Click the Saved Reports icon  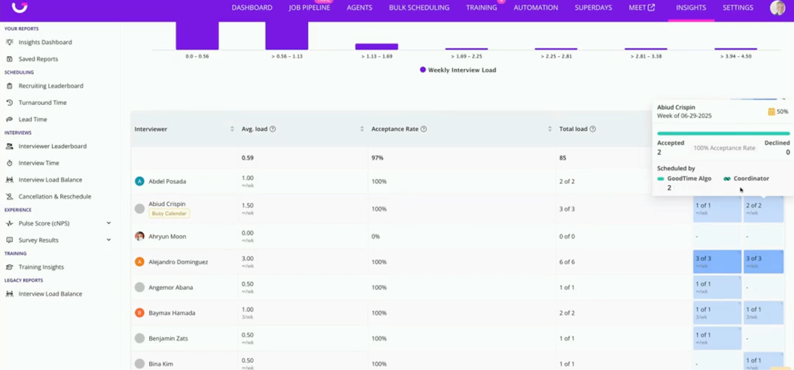[9, 59]
